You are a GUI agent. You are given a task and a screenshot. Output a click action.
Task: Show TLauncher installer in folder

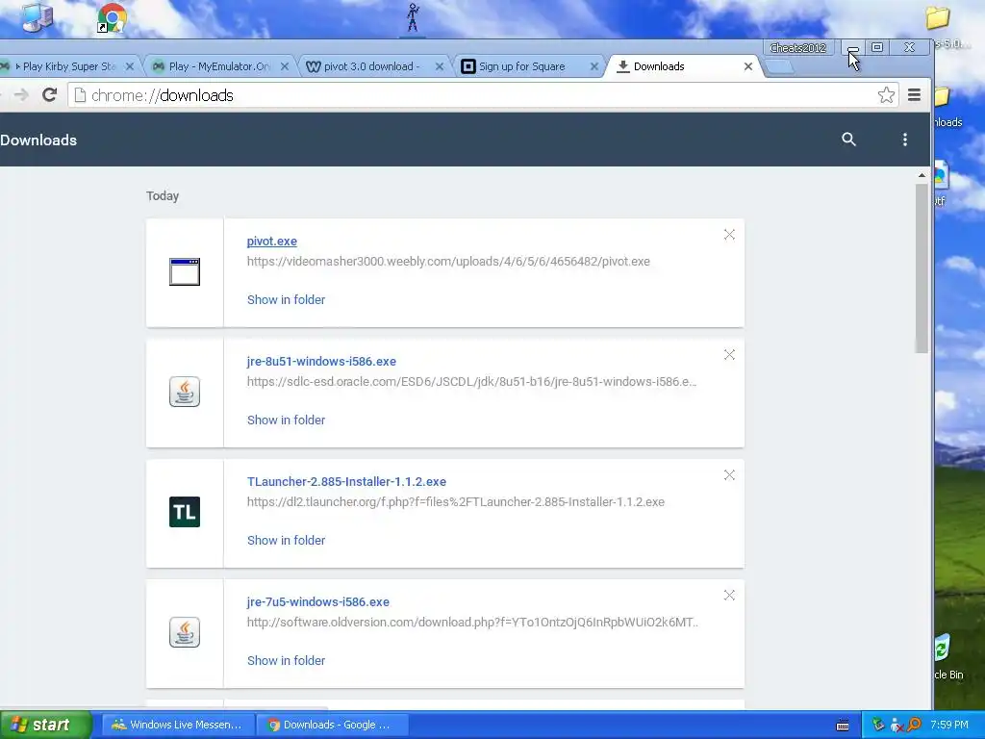[286, 541]
